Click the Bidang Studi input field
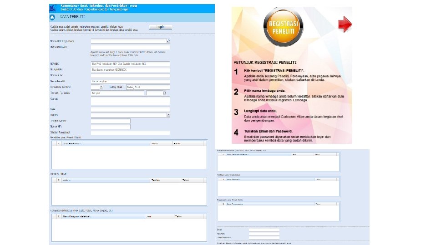Screen dimensions: 426x245 (x=148, y=87)
